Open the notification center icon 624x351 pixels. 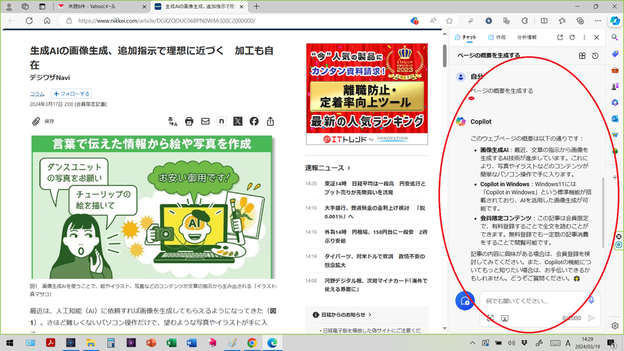611,342
